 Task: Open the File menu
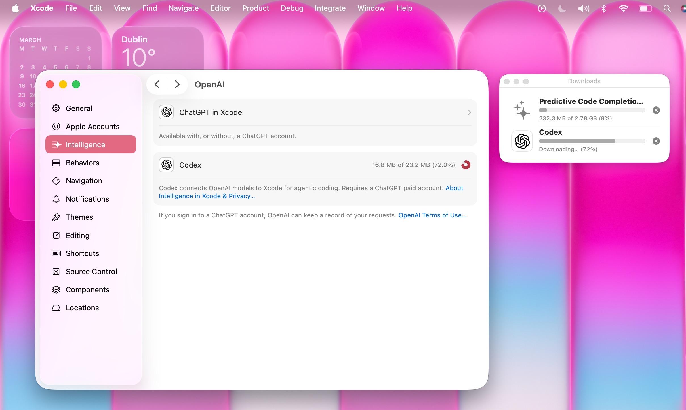(x=71, y=8)
